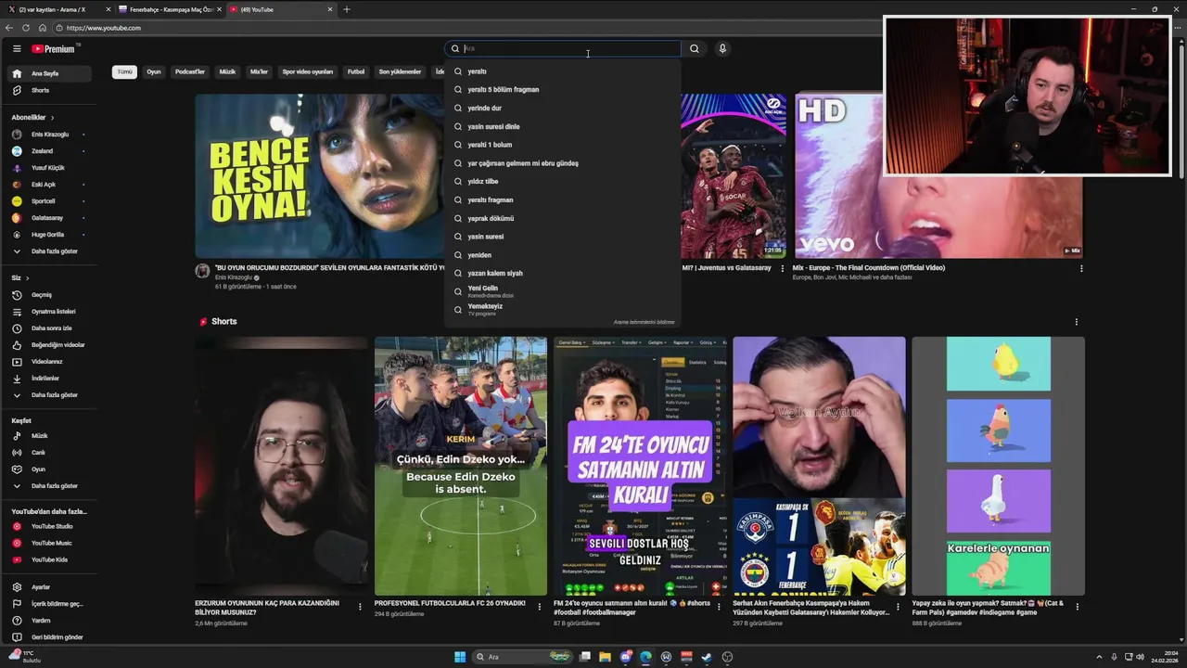Click Geri bildirim gönder feedback
The width and height of the screenshot is (1187, 668).
[x=48, y=637]
